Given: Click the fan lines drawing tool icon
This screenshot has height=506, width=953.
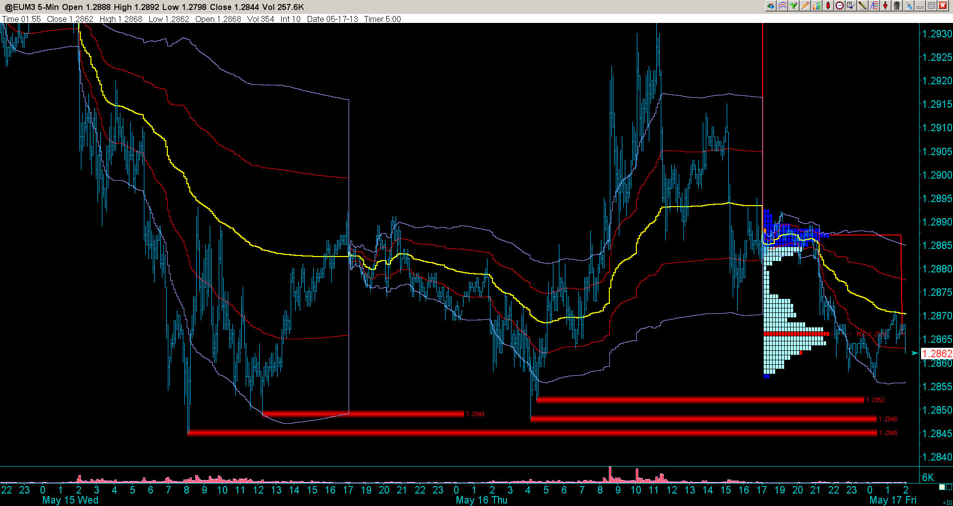Looking at the screenshot, I should click(x=874, y=5).
